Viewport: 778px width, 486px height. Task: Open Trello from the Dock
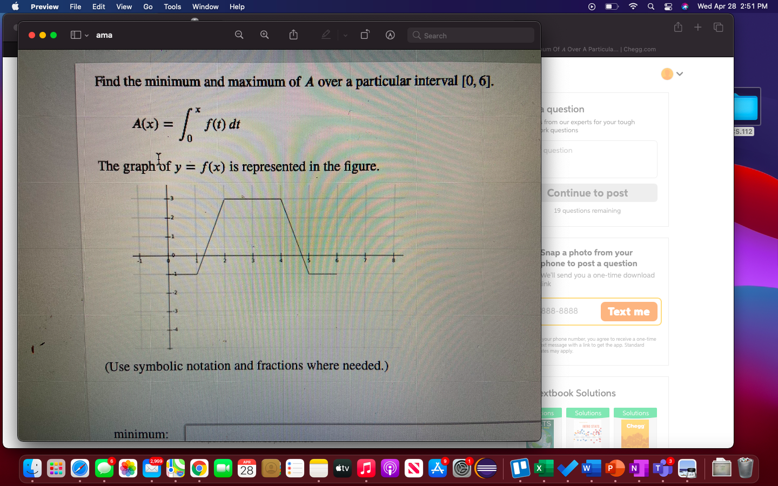pos(520,468)
